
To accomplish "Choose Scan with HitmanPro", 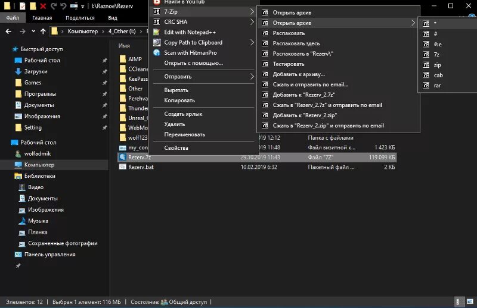I will pyautogui.click(x=203, y=53).
